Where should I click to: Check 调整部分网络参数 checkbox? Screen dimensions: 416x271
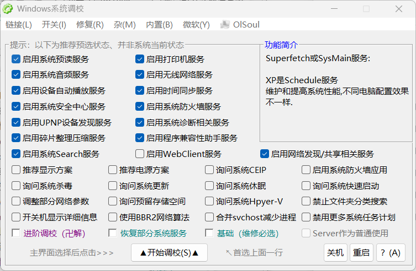[16, 201]
